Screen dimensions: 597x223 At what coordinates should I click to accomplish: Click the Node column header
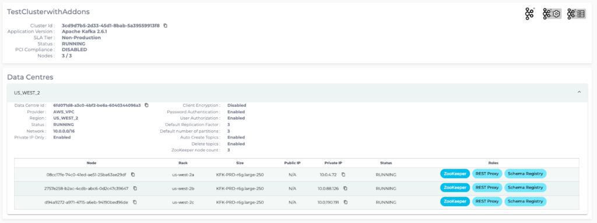(x=92, y=163)
